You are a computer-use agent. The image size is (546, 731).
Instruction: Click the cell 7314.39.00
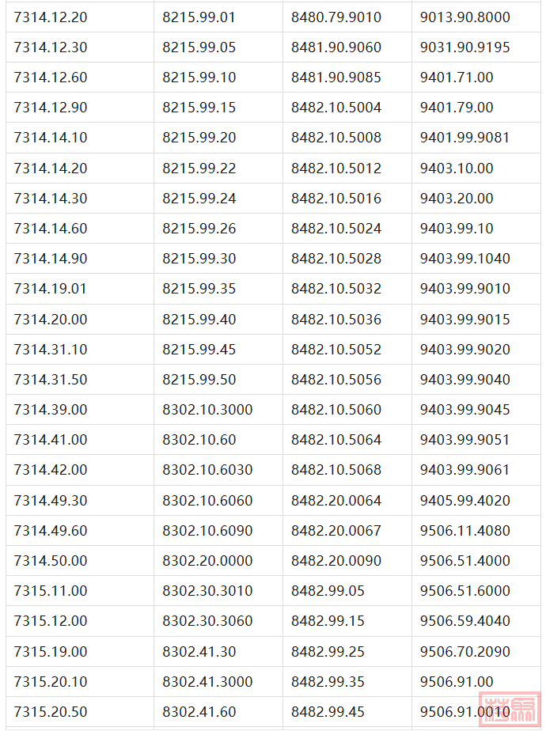tap(51, 410)
